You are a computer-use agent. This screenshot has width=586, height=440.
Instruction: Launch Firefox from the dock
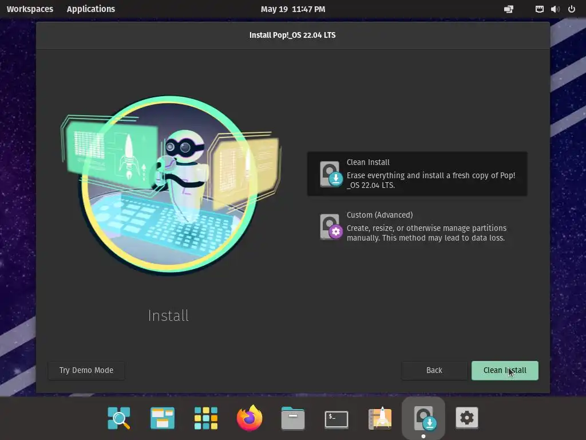(x=250, y=418)
